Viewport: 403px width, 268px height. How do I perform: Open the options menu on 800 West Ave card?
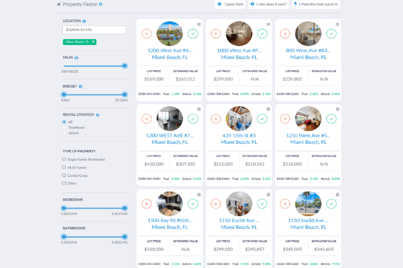[337, 24]
